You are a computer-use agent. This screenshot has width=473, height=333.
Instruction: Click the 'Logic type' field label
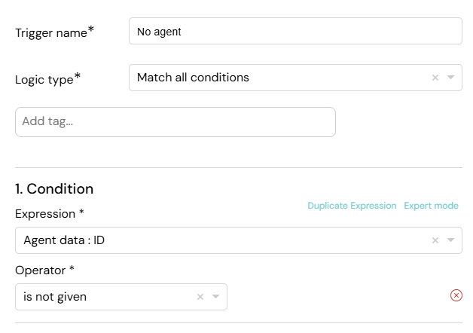(44, 80)
